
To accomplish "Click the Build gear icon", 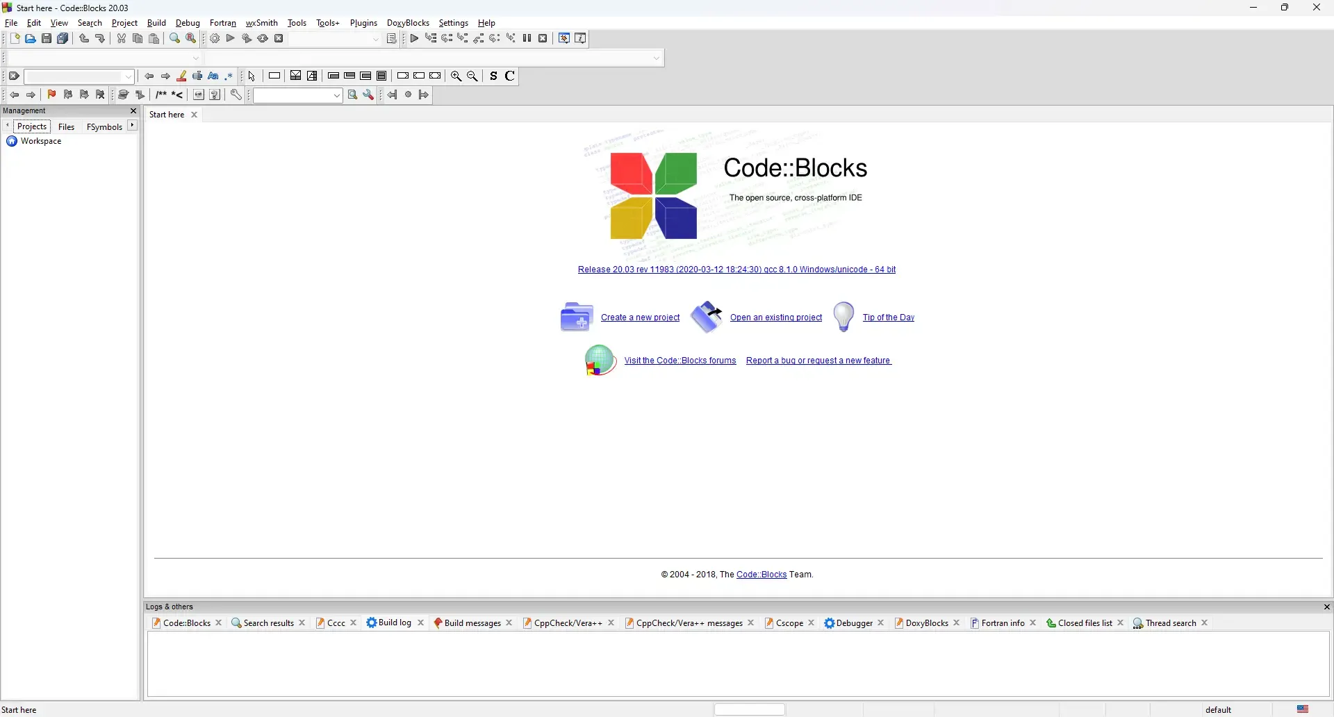I will pyautogui.click(x=215, y=39).
